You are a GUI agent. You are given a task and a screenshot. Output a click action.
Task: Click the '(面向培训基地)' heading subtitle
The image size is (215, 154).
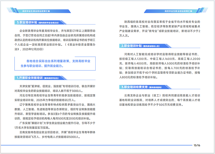[157, 87]
